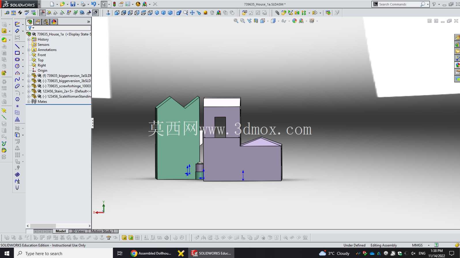Open the ConfigurationManager tab
The width and height of the screenshot is (460, 258).
pos(46,22)
